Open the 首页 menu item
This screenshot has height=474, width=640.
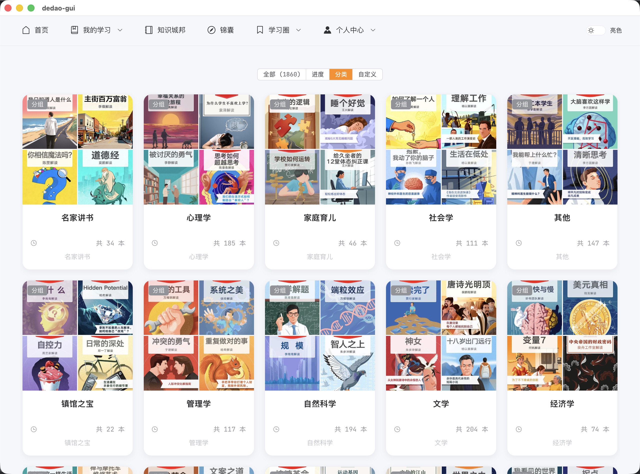tap(35, 30)
